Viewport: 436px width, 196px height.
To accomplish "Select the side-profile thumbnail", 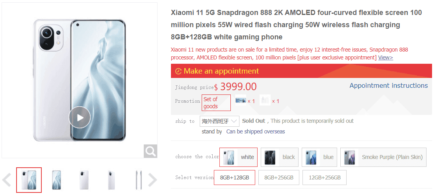I will pos(139,180).
